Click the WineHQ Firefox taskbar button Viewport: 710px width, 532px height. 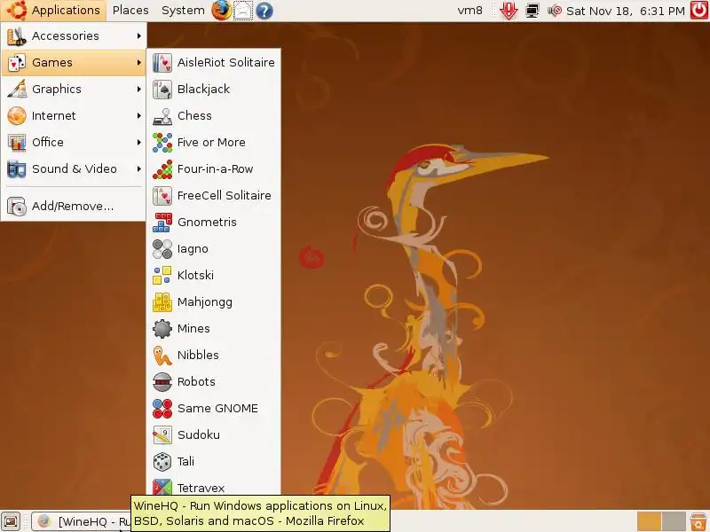tap(82, 521)
